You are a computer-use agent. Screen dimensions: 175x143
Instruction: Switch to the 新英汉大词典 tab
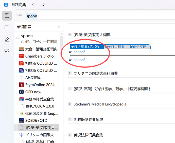pyautogui.click(x=115, y=47)
